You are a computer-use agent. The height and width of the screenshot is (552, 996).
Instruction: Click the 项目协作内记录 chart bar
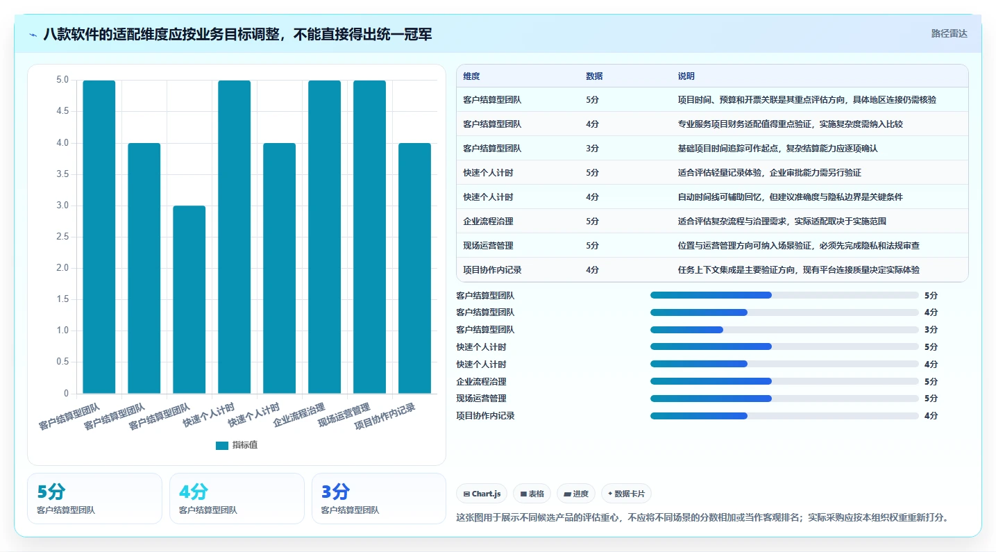[415, 268]
